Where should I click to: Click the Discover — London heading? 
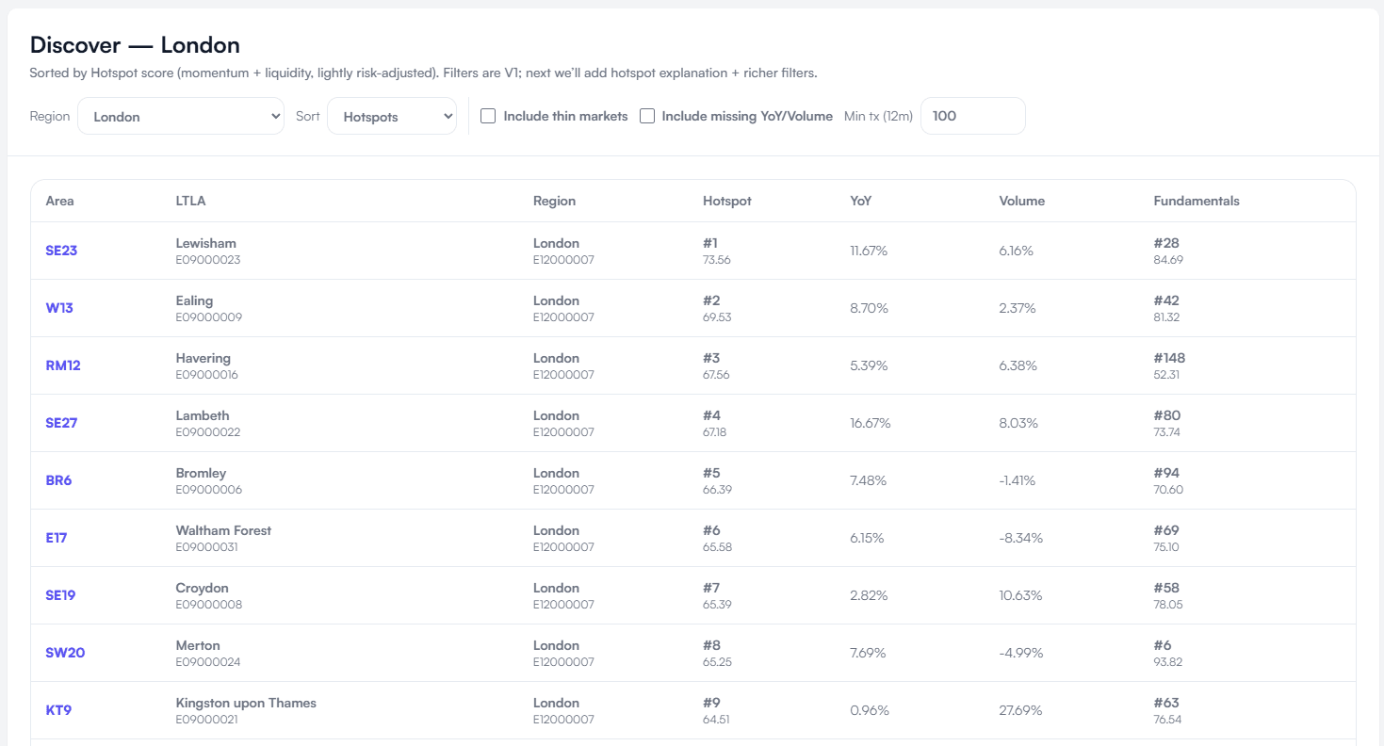[x=135, y=44]
